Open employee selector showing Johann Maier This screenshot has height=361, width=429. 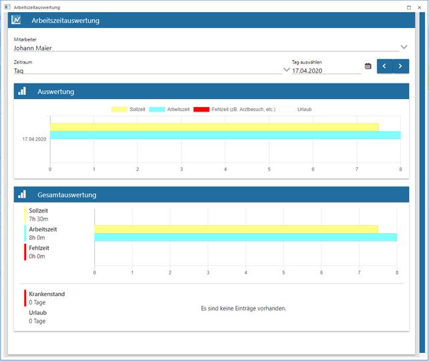pyautogui.click(x=200, y=47)
